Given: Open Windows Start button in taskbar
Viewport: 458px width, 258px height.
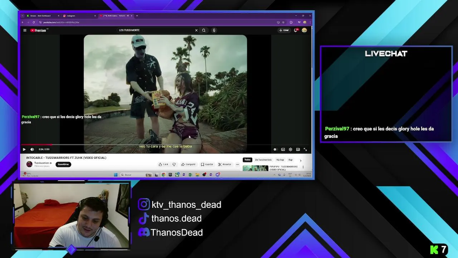Looking at the screenshot, I should click(116, 175).
